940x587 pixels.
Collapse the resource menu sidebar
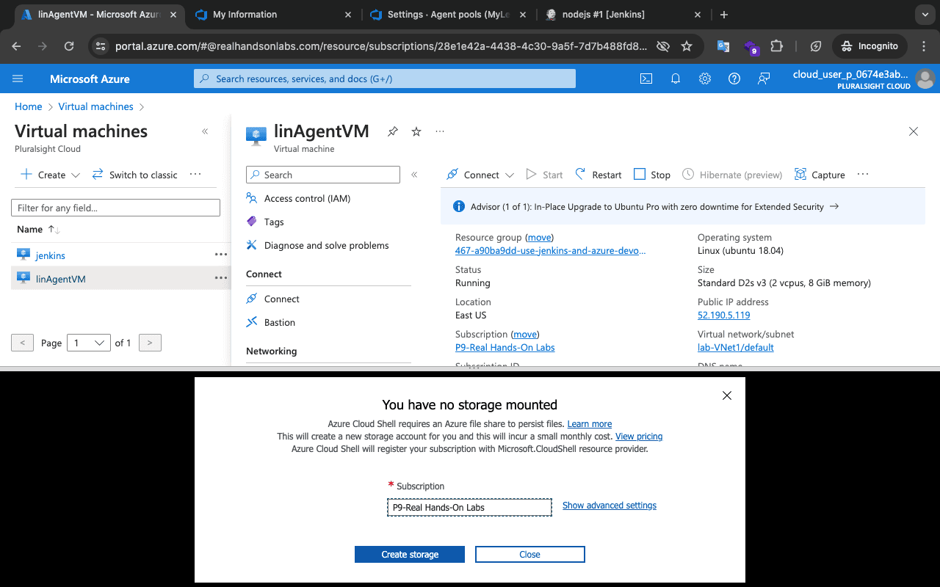[x=414, y=175]
